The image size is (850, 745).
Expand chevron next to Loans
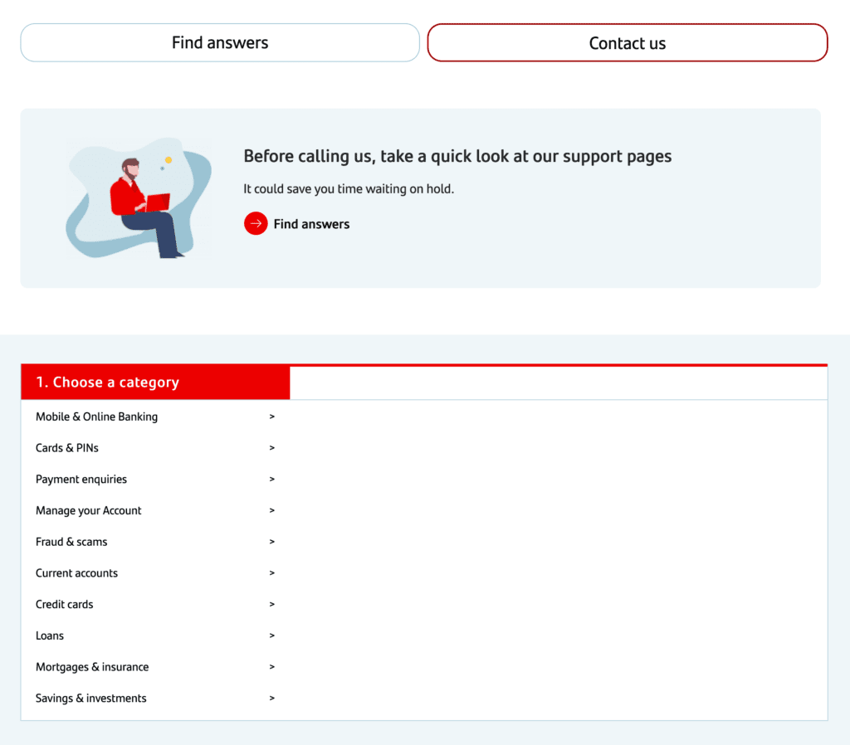272,635
